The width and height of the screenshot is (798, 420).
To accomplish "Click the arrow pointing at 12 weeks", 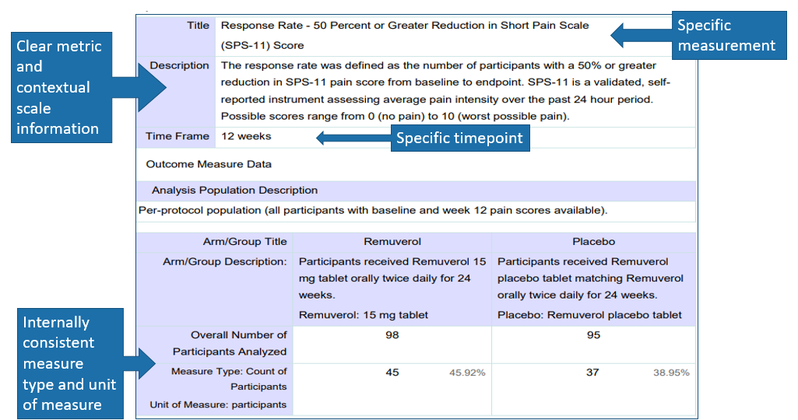I will (352, 138).
